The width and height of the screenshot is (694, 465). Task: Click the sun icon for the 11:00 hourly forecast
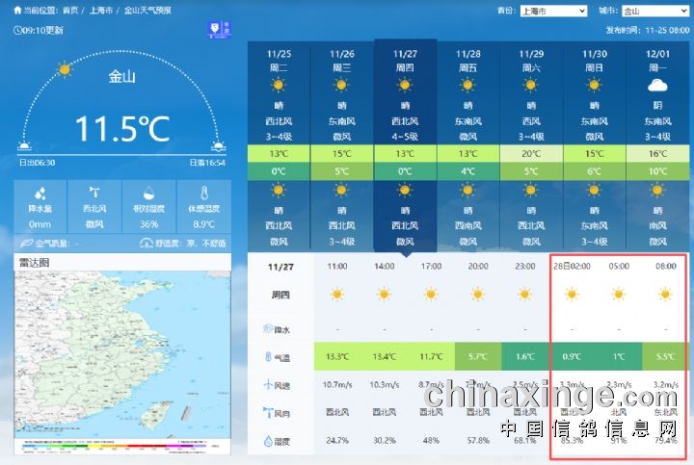click(337, 294)
